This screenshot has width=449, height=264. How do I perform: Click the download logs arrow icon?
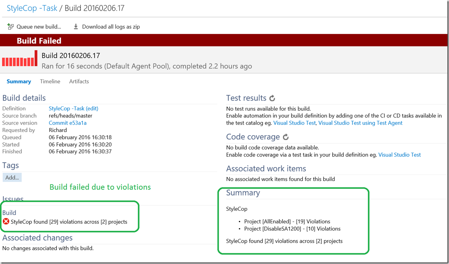point(76,27)
